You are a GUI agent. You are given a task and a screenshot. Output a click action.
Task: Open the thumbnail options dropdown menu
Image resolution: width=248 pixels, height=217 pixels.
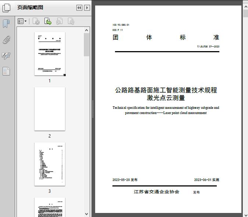pos(22,21)
